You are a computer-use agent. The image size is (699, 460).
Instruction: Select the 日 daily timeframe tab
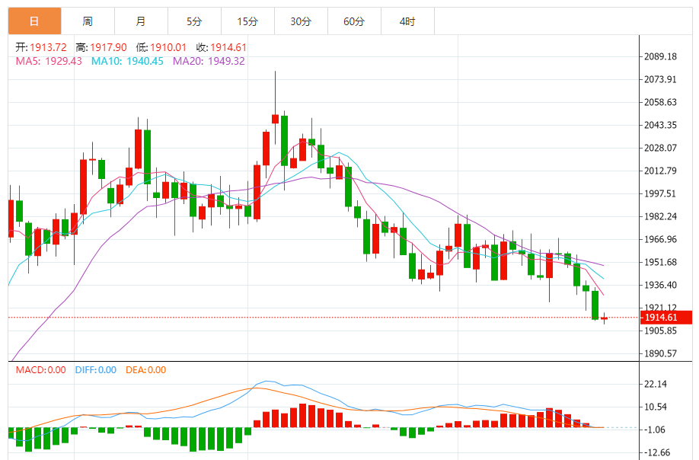pos(34,21)
